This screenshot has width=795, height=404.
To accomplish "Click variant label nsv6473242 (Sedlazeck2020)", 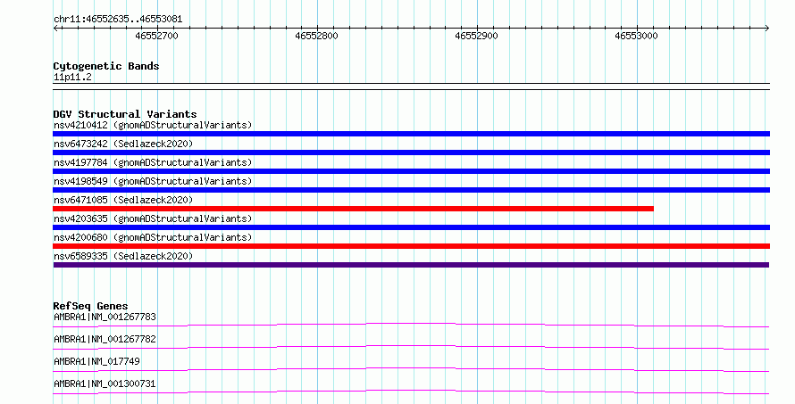I will [123, 144].
